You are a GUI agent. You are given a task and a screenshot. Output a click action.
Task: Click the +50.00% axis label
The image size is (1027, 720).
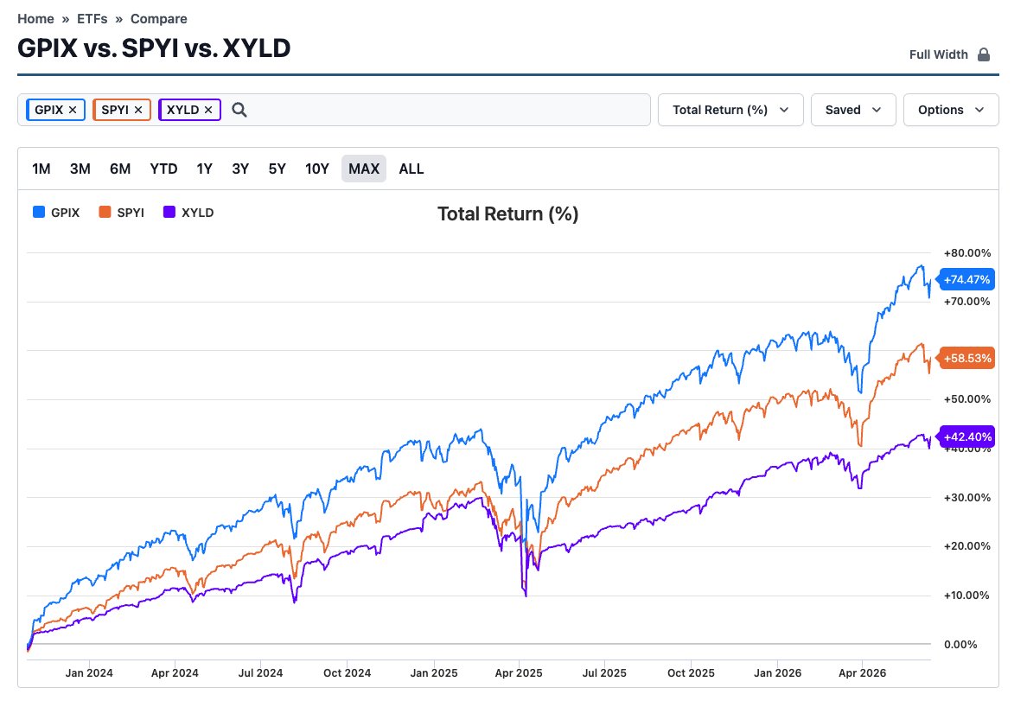pos(966,399)
